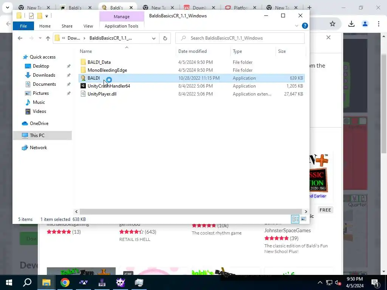
Task: Open Downloads in the navigation pane
Action: 44,75
